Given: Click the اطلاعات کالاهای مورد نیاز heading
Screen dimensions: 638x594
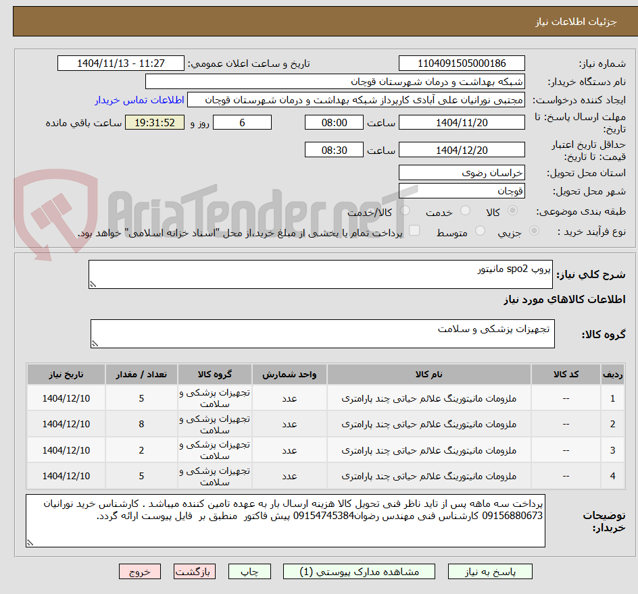Looking at the screenshot, I should tap(564, 300).
